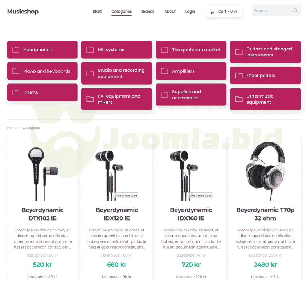
Task: Go to Home in the breadcrumb
Action: (12, 128)
